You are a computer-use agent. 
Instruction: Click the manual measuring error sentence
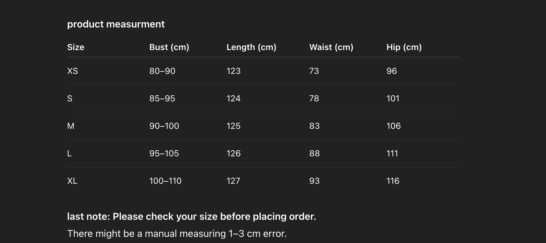click(177, 234)
